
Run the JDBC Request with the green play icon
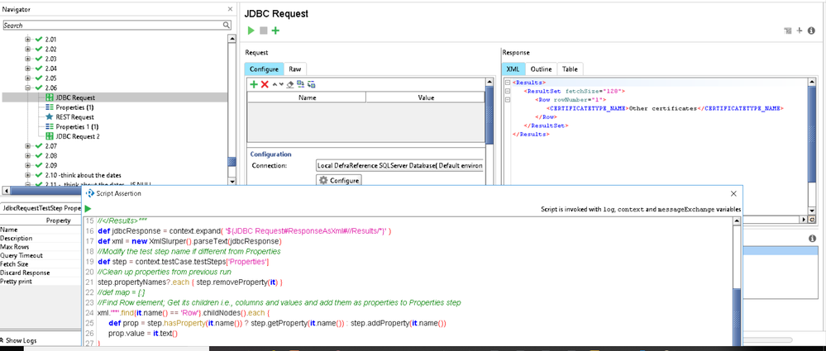click(251, 31)
